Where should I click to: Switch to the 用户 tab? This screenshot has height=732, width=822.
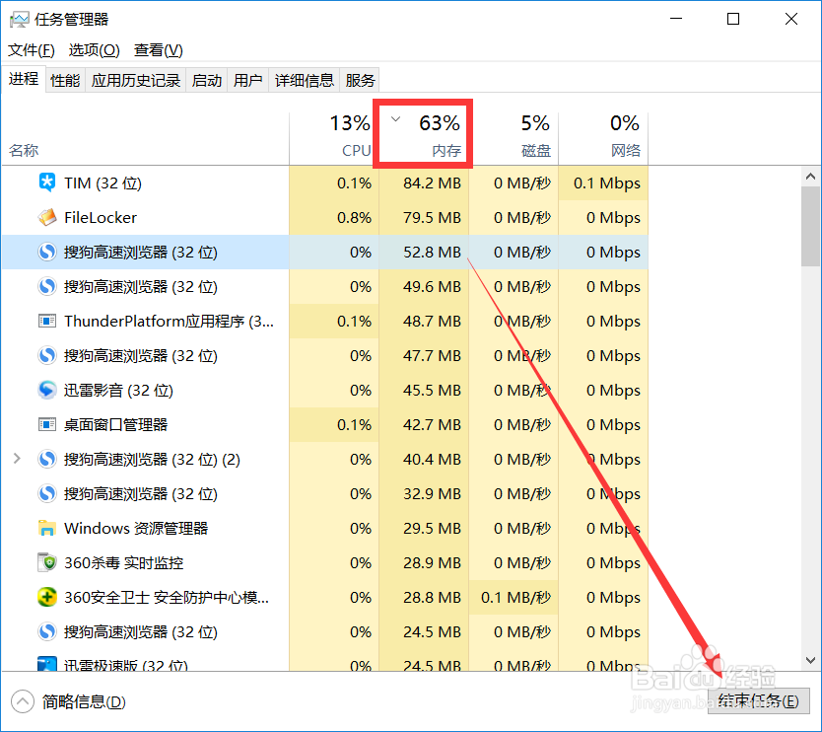[x=248, y=80]
